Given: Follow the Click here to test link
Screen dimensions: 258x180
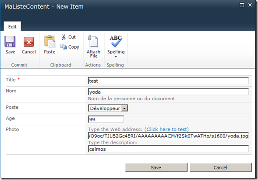Looking at the screenshot, I should point(166,129).
